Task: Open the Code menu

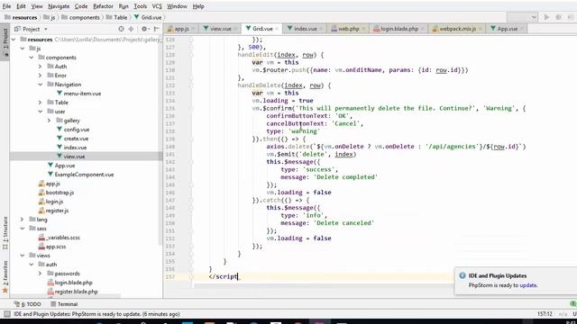Action: point(81,6)
